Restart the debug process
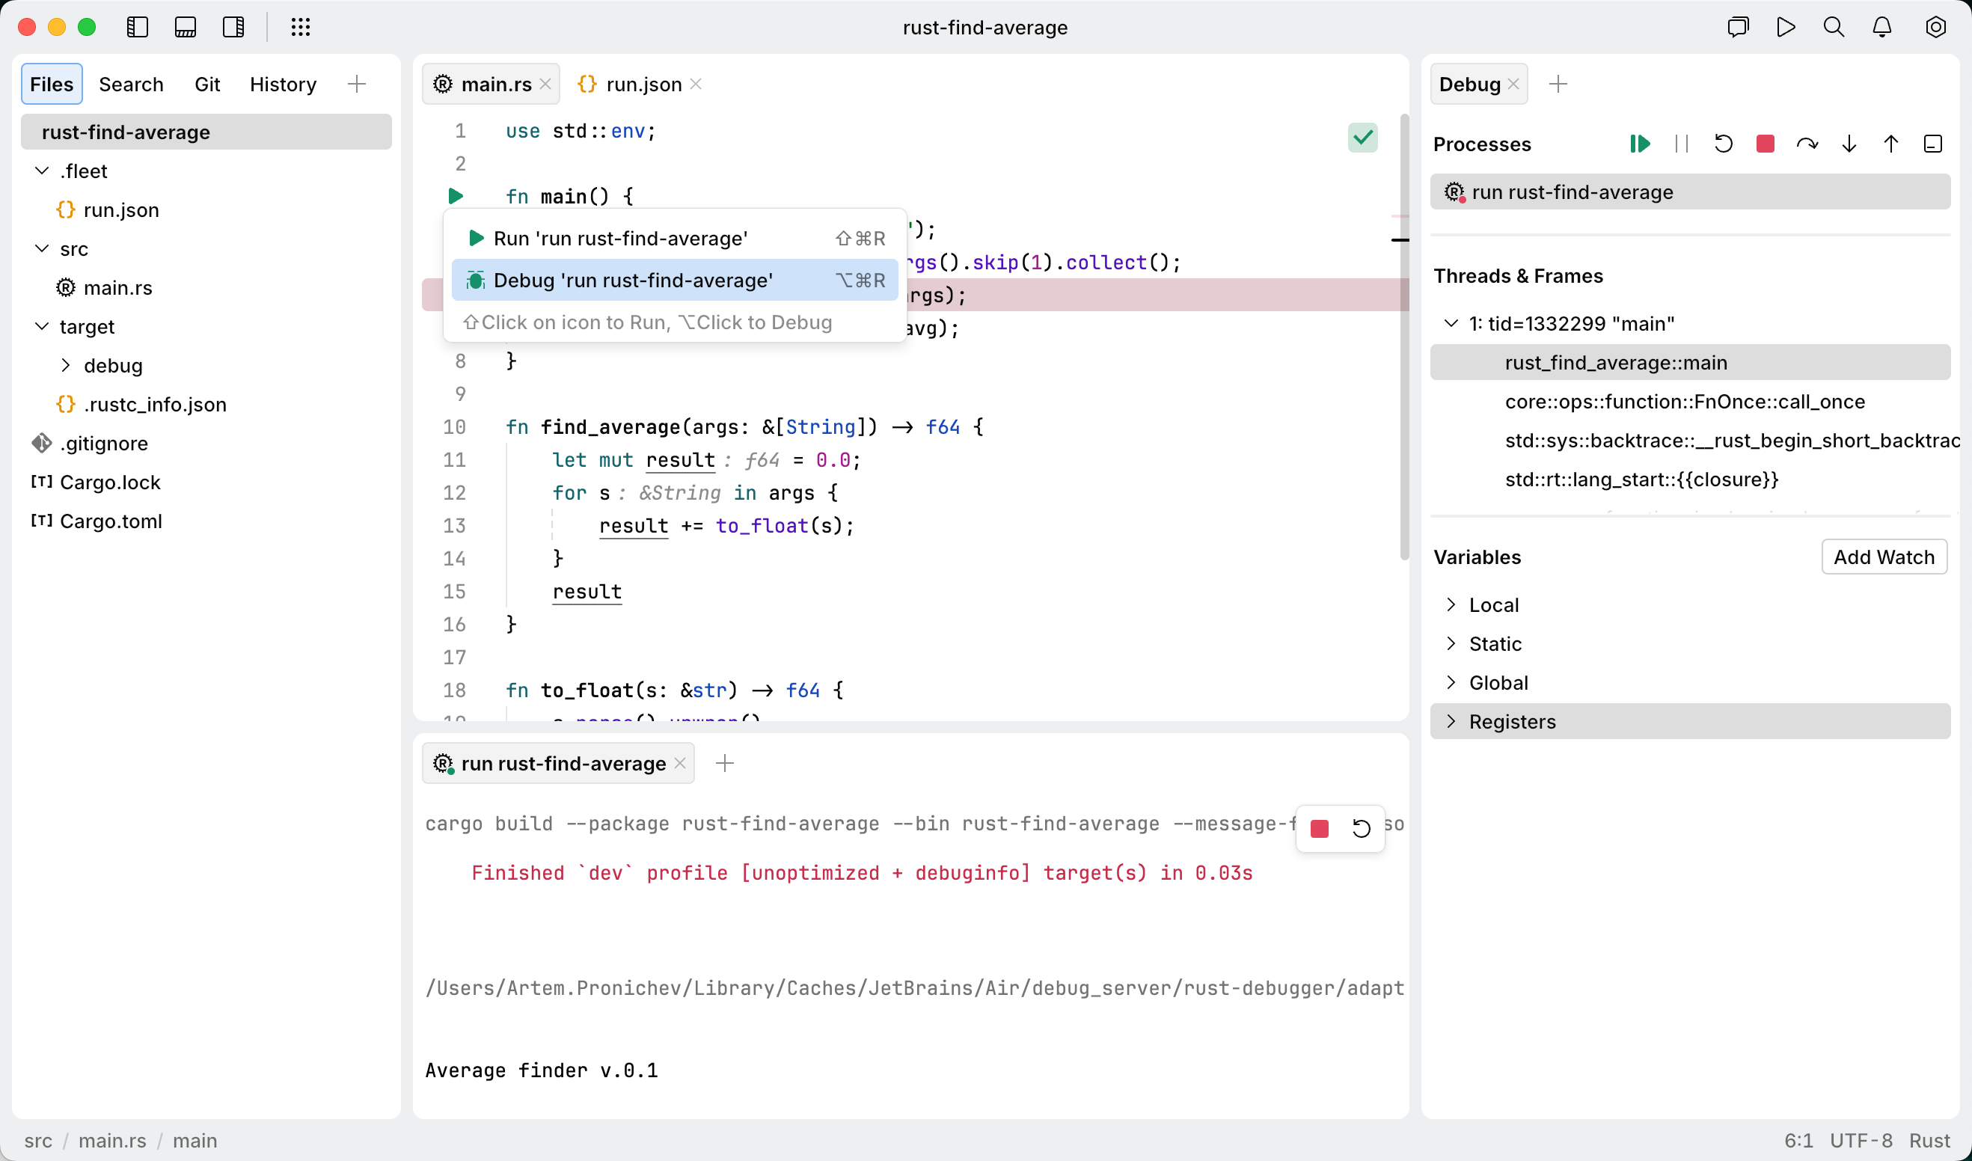The image size is (1972, 1161). pyautogui.click(x=1723, y=143)
